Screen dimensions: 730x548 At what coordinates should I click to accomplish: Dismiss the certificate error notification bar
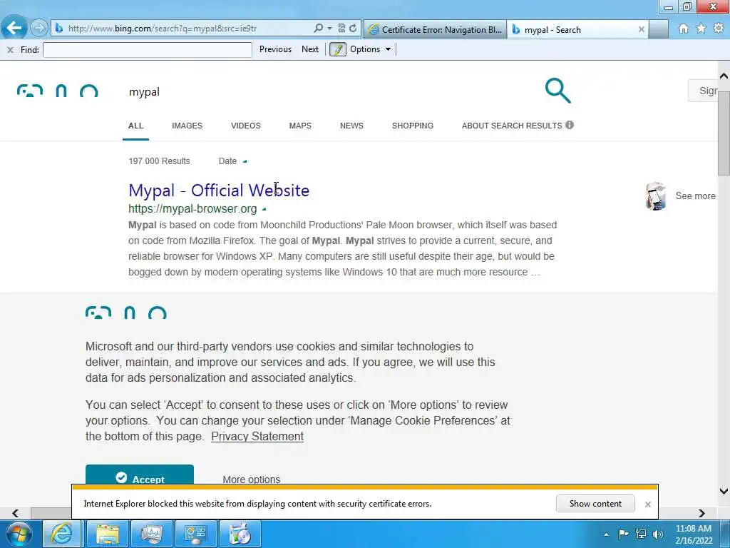(647, 504)
